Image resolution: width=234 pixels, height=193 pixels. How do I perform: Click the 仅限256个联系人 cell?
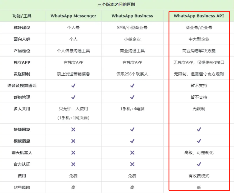click(132, 74)
